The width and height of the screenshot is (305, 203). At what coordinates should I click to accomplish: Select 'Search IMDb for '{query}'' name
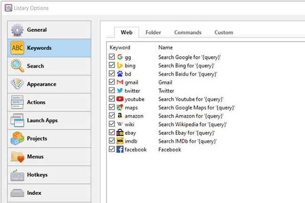pos(188,141)
